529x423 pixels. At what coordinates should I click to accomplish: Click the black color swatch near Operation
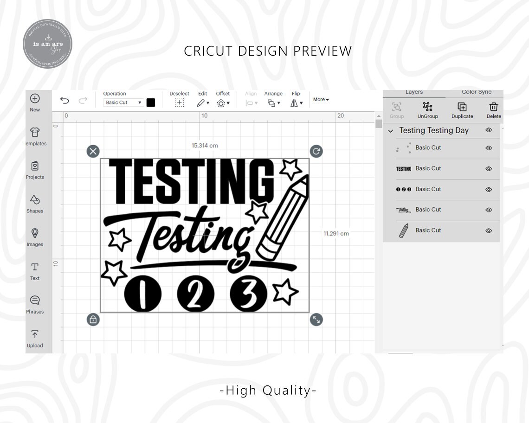[150, 102]
